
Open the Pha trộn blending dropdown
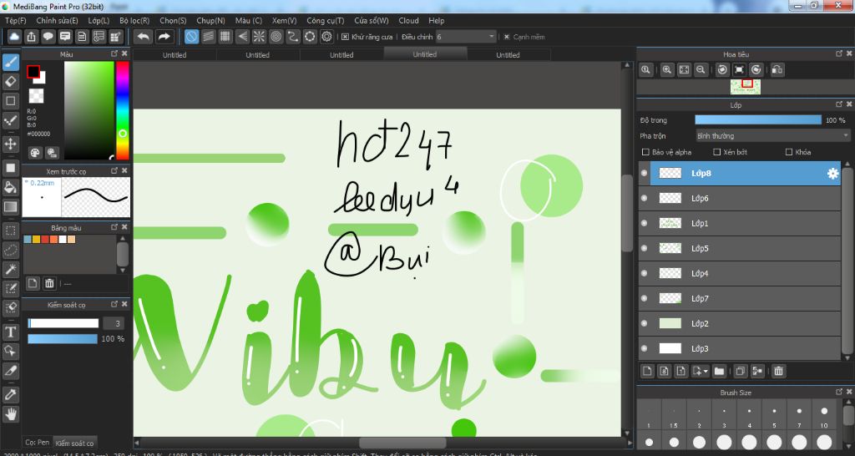pyautogui.click(x=772, y=135)
